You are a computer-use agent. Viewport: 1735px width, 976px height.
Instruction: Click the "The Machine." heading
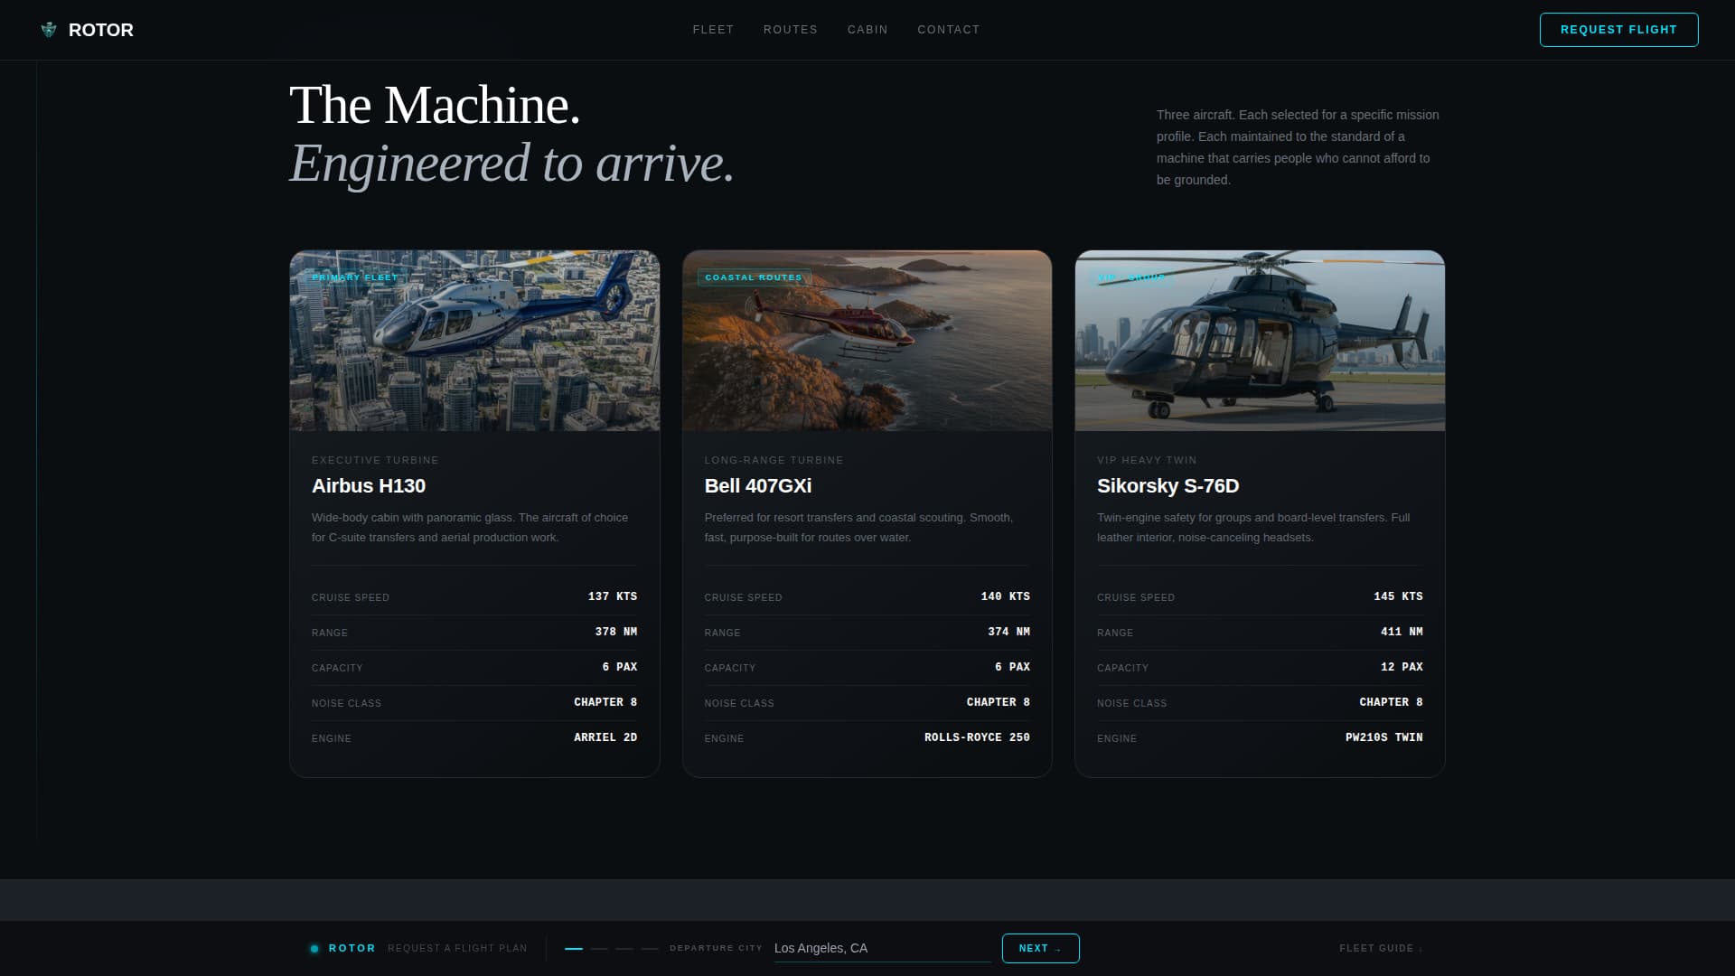435,105
